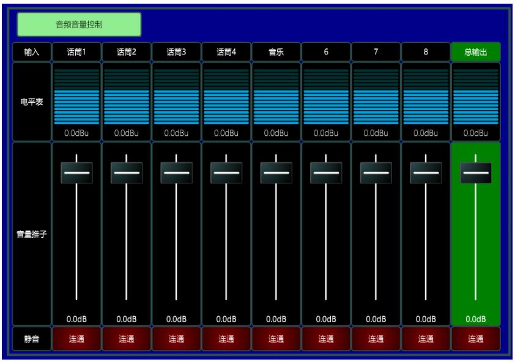Click the 0.0dBu reading under 话筒1

pos(76,133)
